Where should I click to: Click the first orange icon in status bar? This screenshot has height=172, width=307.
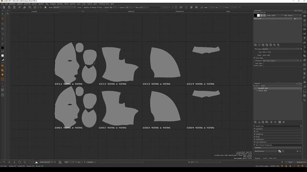click(x=282, y=166)
